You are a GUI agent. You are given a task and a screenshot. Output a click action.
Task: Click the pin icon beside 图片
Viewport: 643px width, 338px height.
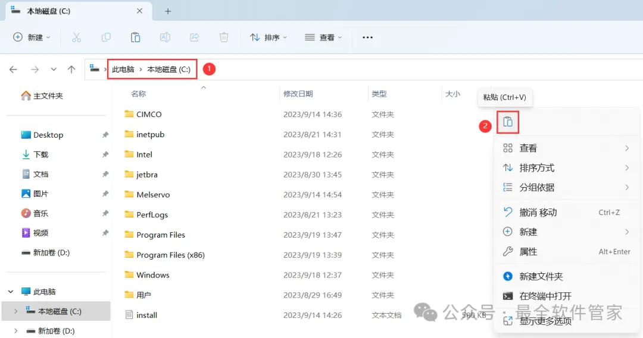tap(105, 194)
